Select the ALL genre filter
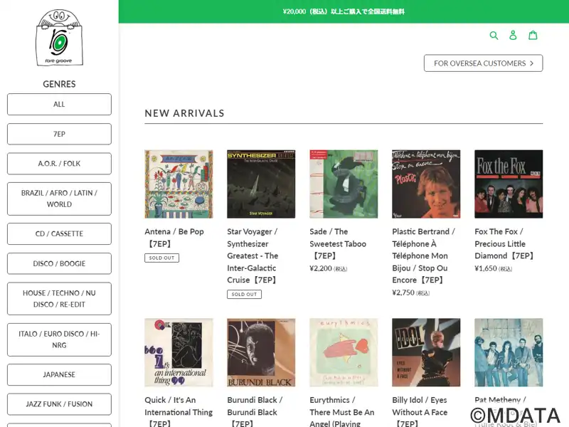This screenshot has width=569, height=427. point(59,104)
